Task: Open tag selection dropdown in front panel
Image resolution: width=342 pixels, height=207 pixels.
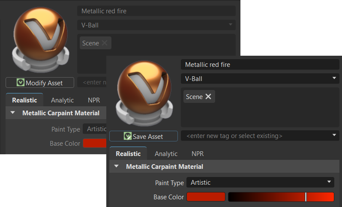Action: point(334,135)
